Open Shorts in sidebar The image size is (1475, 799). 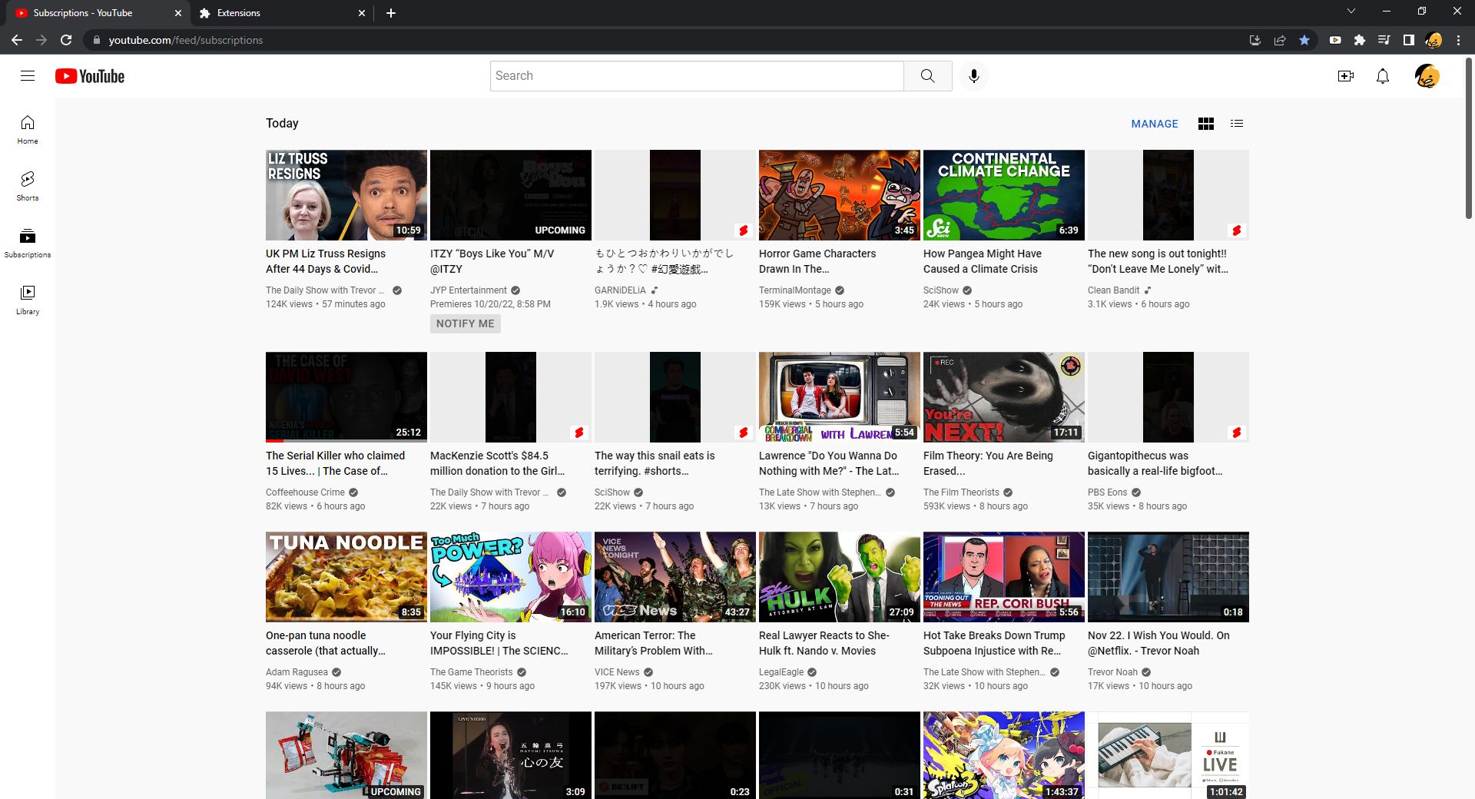(x=28, y=186)
